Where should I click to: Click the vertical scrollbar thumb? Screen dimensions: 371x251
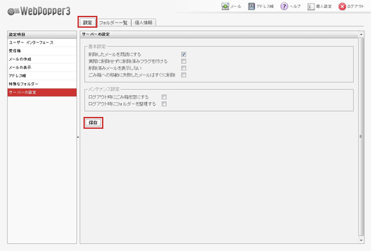[361, 137]
